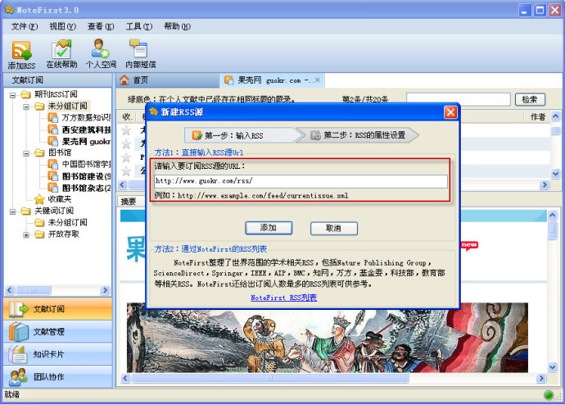Toggle favorite star on fourth list row
Viewport: 565px width, 405px height.
(x=126, y=171)
